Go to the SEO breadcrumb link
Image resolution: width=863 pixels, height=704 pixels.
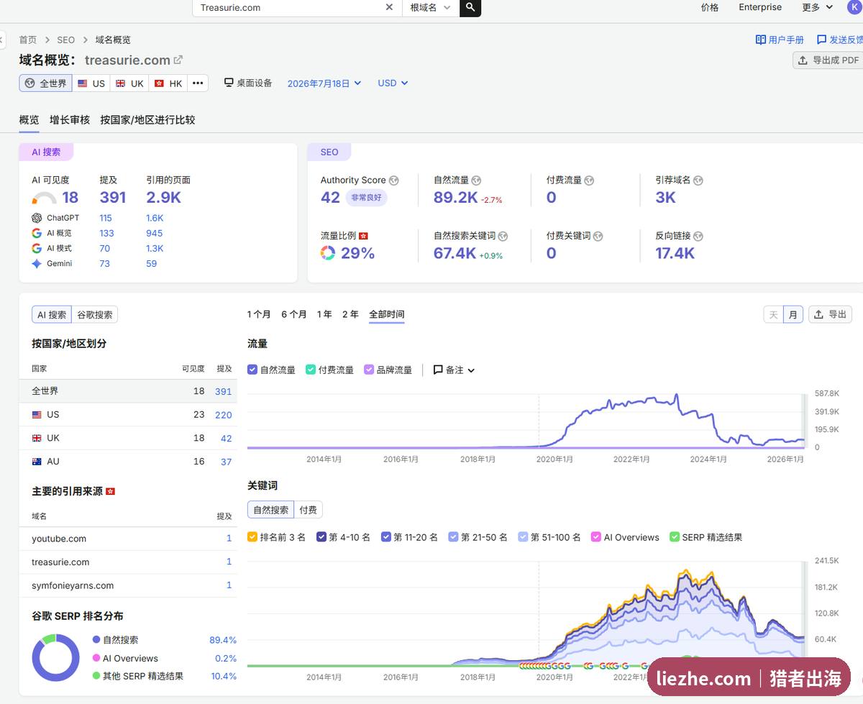[x=65, y=40]
